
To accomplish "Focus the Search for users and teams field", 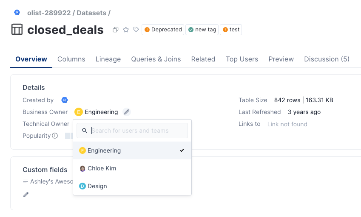I will click(x=132, y=131).
